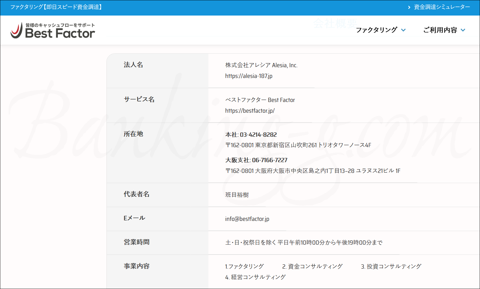Screen dimensions: 480x289
Task: Click the 大阪支社 phone number 06-7166-7227
Action: pos(270,160)
